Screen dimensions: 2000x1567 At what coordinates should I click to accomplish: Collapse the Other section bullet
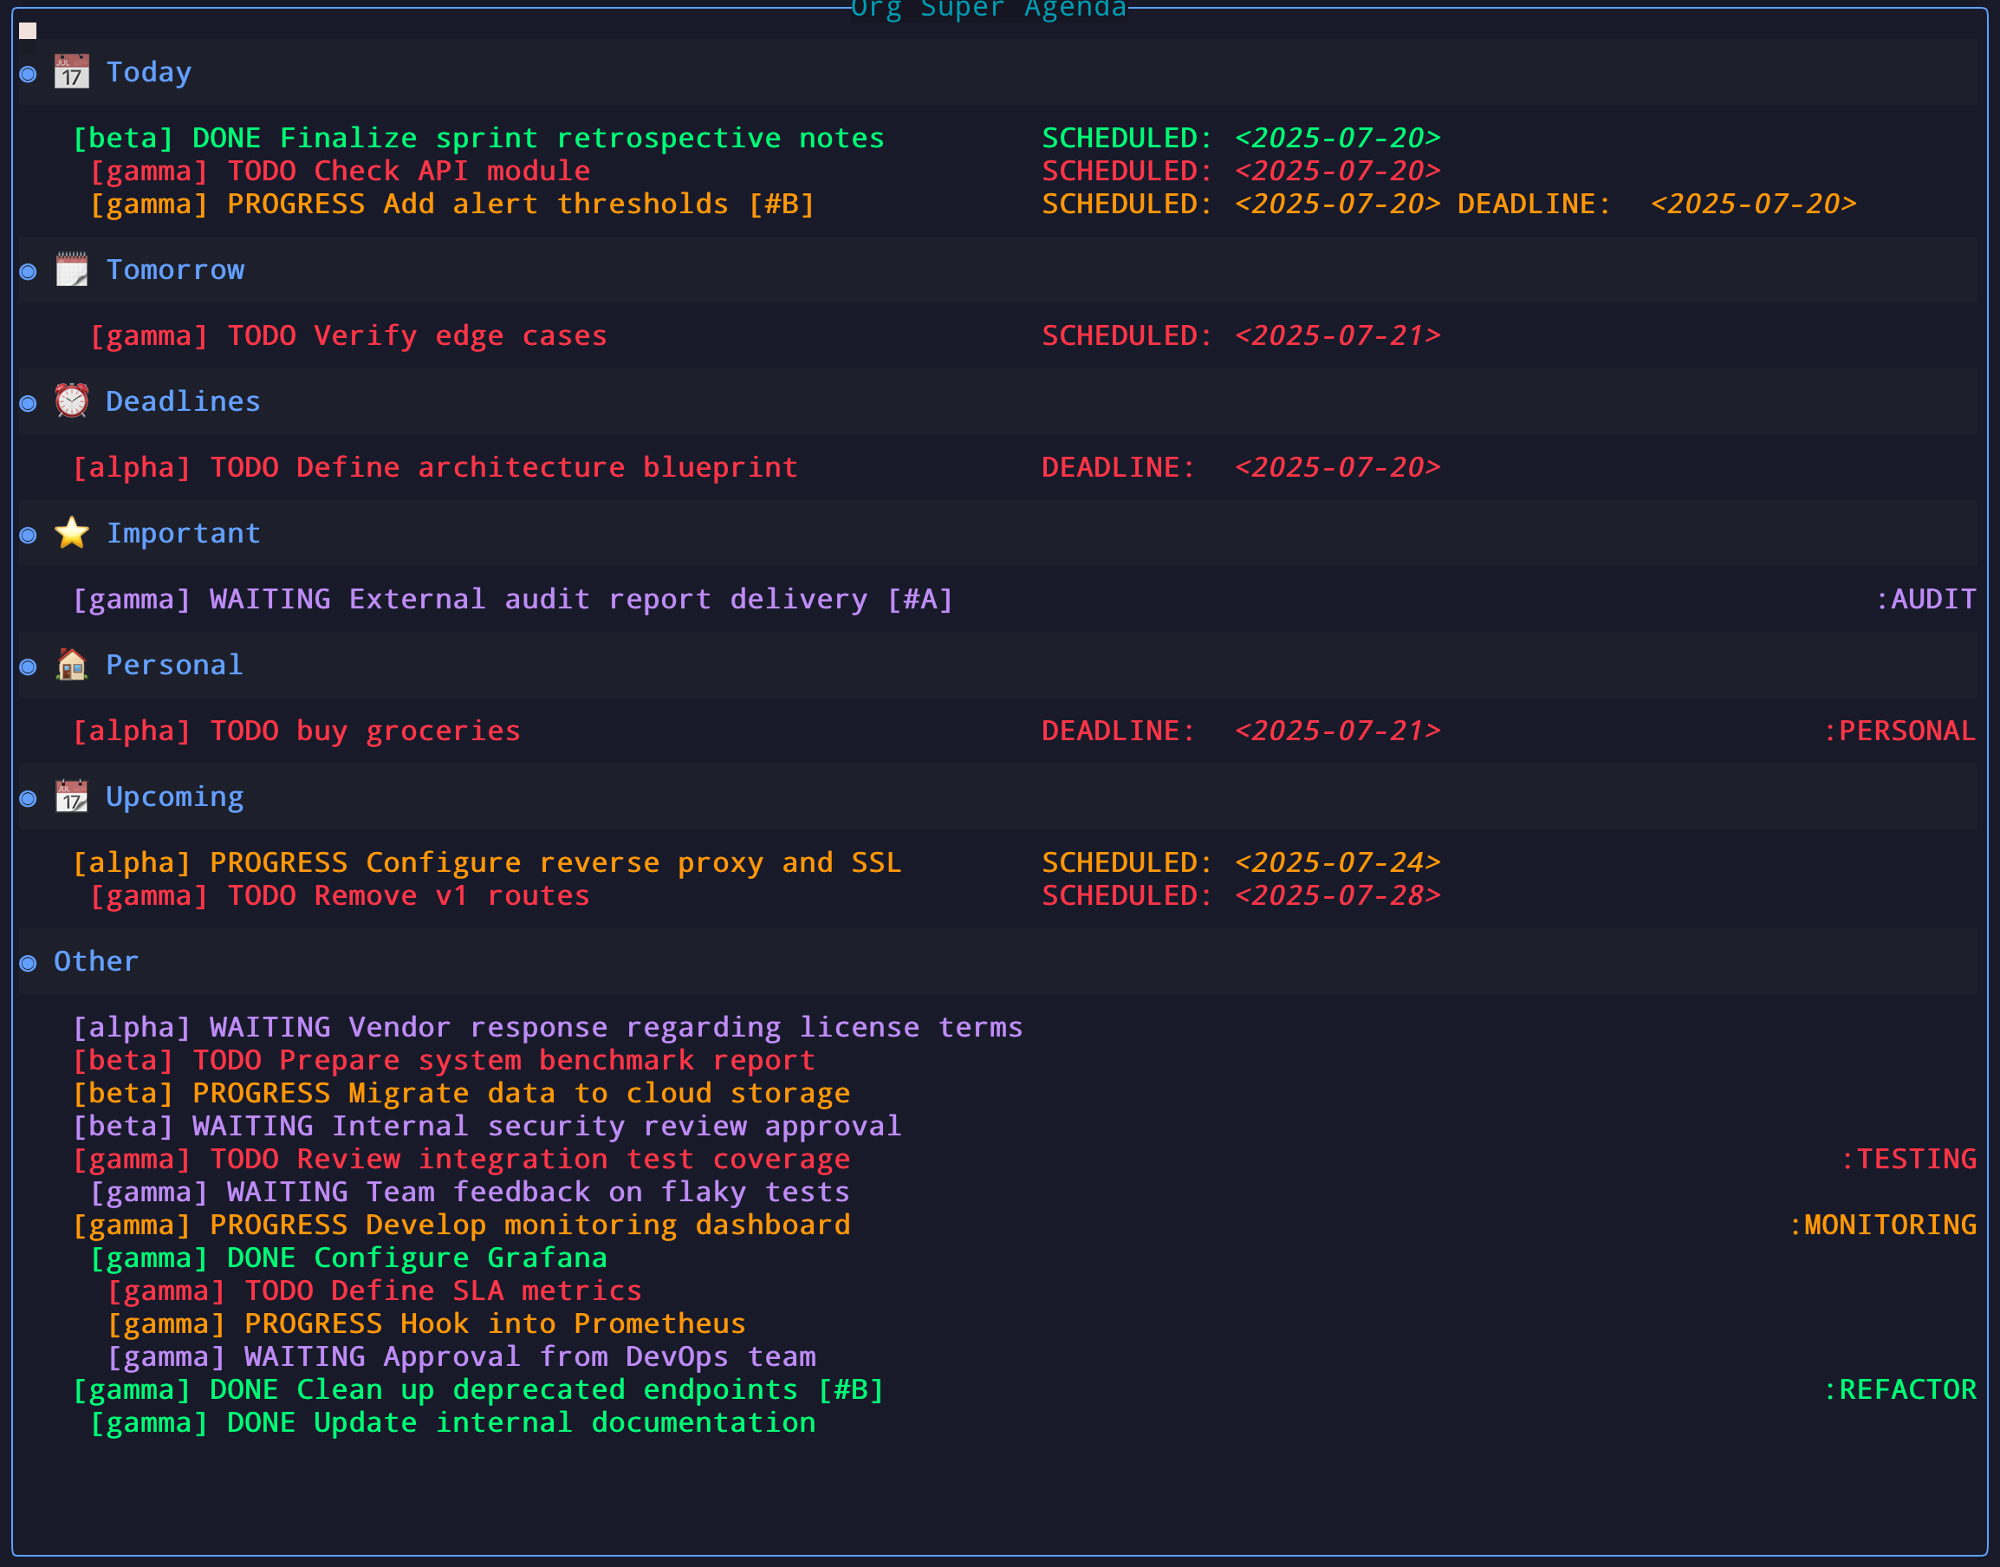[x=28, y=962]
